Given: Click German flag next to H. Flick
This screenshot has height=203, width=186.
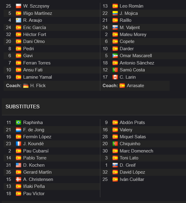Looking at the screenshot, I should coord(26,86).
